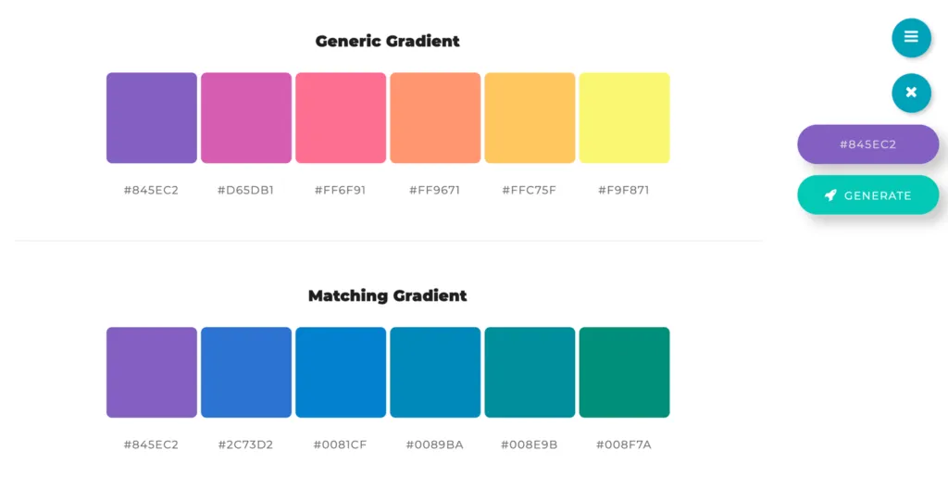Choose the #008E9B teal swatch
The height and width of the screenshot is (488, 948).
530,372
